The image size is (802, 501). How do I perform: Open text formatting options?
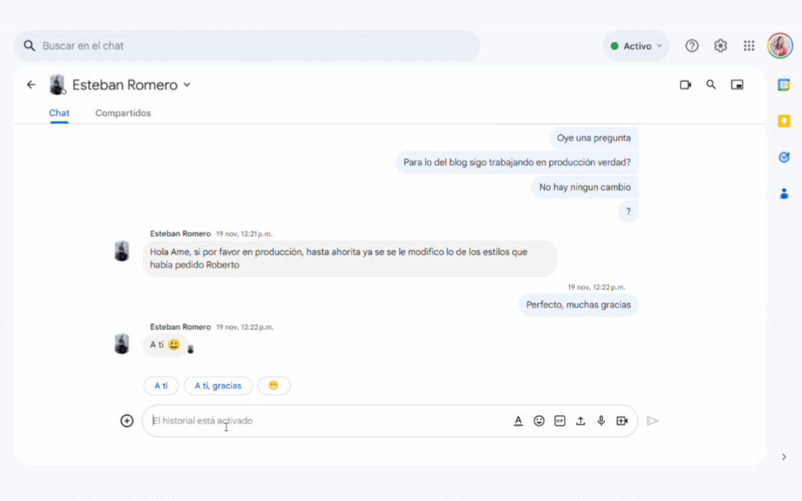click(x=518, y=421)
